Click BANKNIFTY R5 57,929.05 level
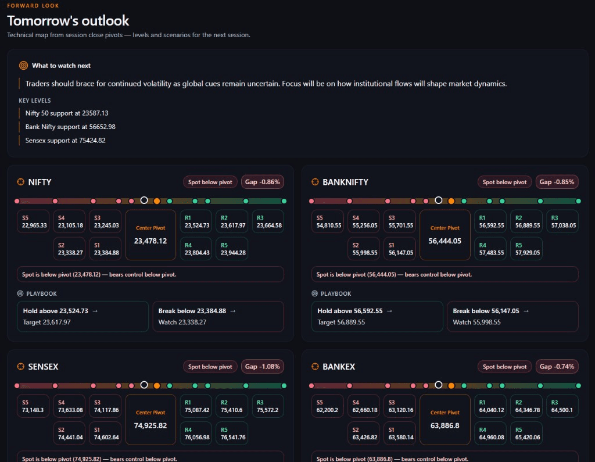Image resolution: width=595 pixels, height=462 pixels. [526, 249]
